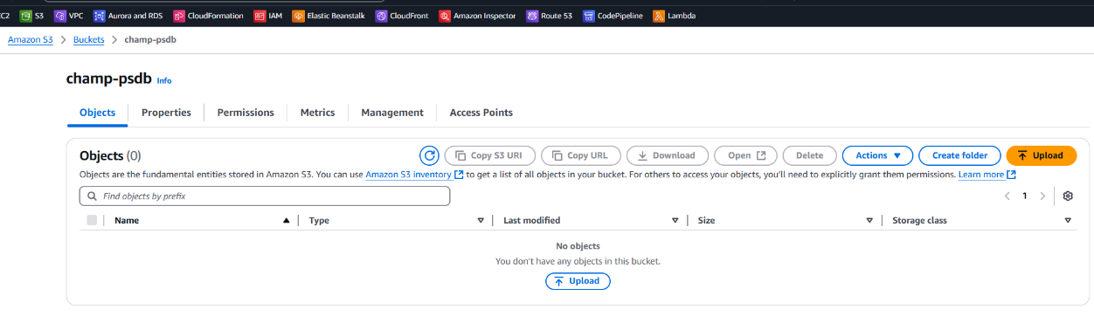This screenshot has width=1094, height=323.
Task: Open the Actions dropdown menu
Action: (x=877, y=155)
